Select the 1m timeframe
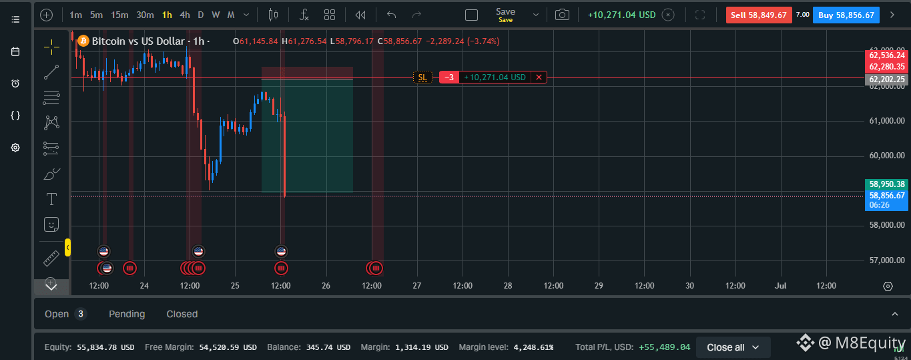Image resolution: width=911 pixels, height=360 pixels. [76, 15]
